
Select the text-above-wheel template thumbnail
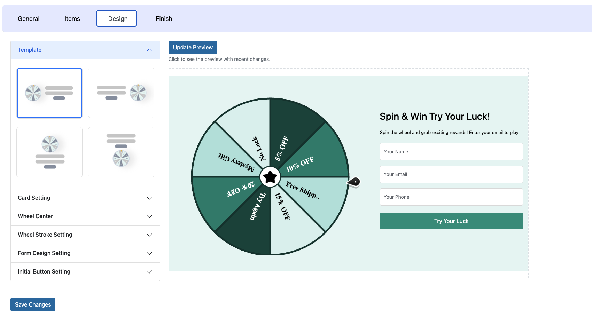[x=121, y=152]
